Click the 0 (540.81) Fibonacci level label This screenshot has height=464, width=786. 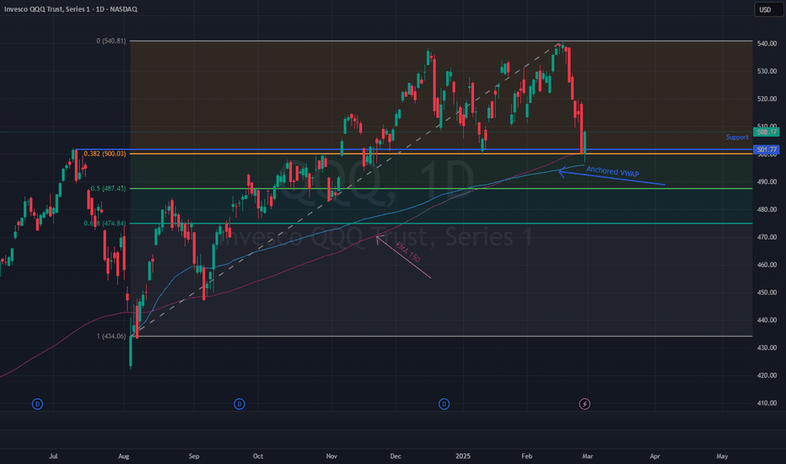(111, 41)
